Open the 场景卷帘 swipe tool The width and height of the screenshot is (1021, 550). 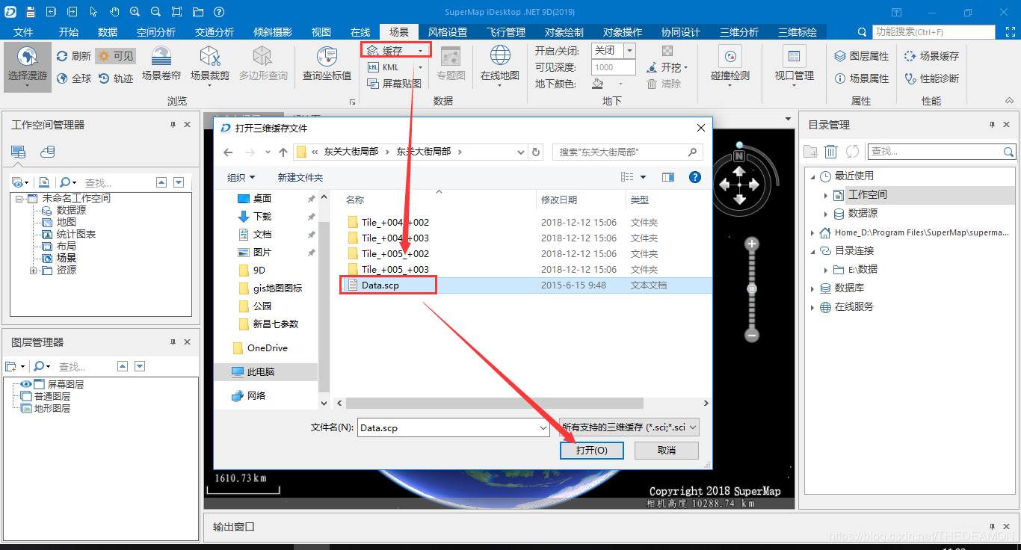pyautogui.click(x=161, y=64)
